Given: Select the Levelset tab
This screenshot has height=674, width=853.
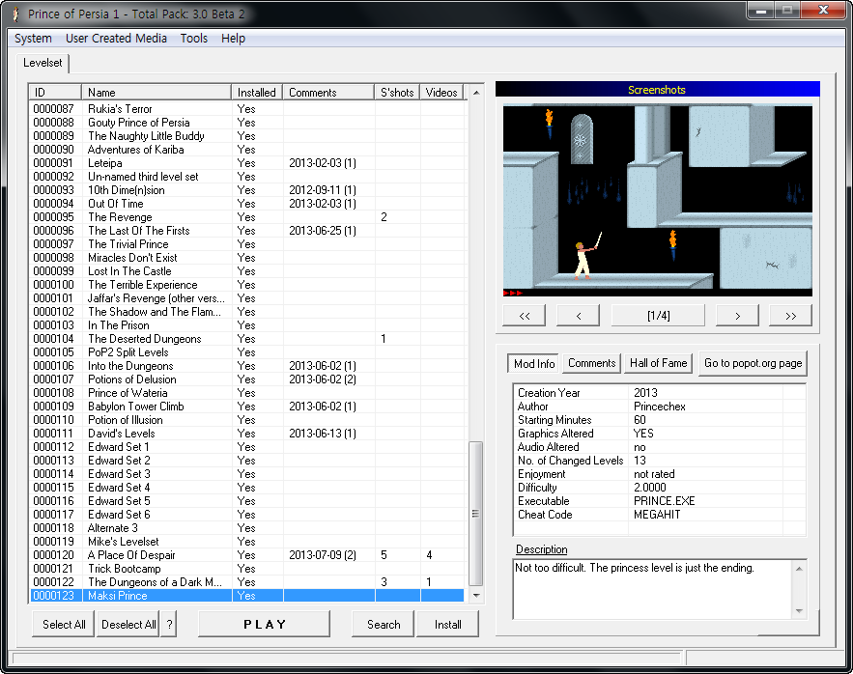Looking at the screenshot, I should point(43,63).
